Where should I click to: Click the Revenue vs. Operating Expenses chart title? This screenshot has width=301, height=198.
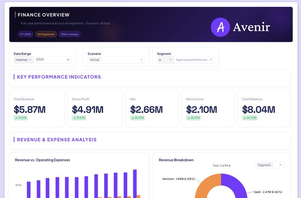pyautogui.click(x=43, y=160)
